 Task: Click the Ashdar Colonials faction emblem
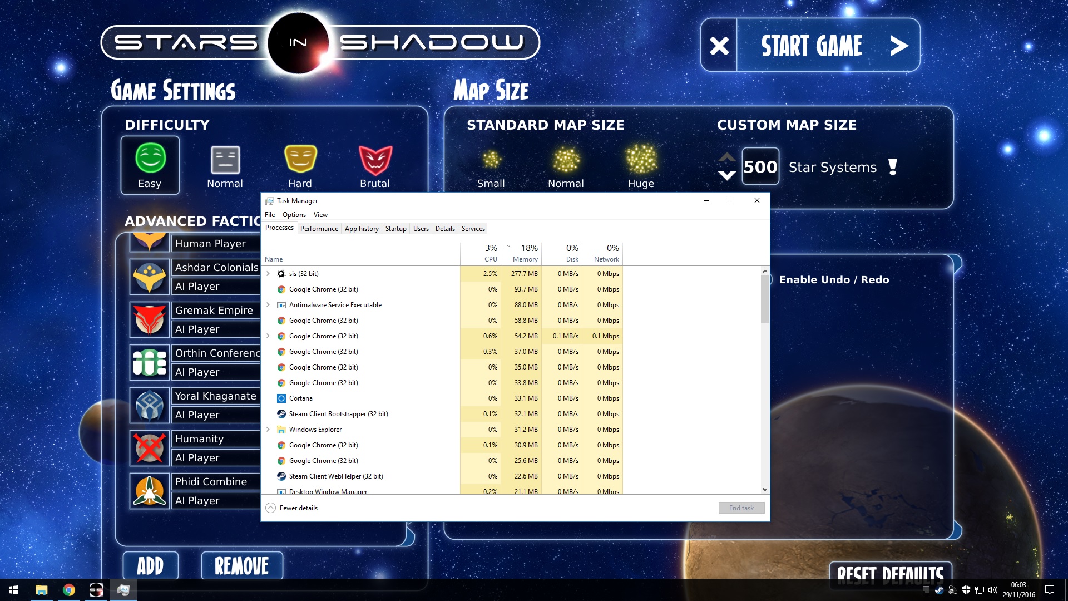150,277
